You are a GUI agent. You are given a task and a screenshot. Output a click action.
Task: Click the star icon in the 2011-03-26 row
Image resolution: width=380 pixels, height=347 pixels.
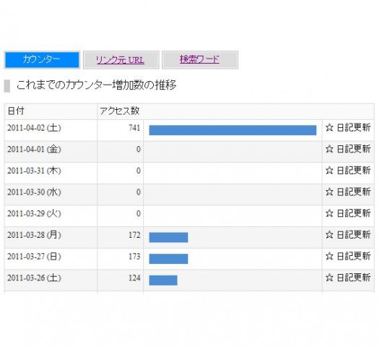(x=329, y=278)
